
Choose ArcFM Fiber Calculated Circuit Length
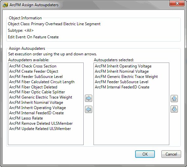point(42,82)
